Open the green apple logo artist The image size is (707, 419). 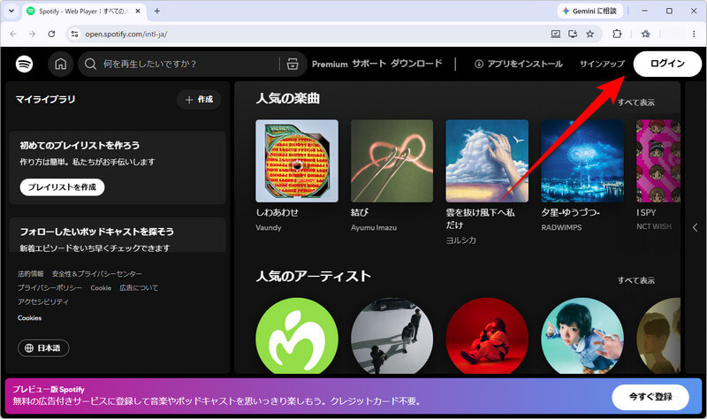tap(297, 336)
